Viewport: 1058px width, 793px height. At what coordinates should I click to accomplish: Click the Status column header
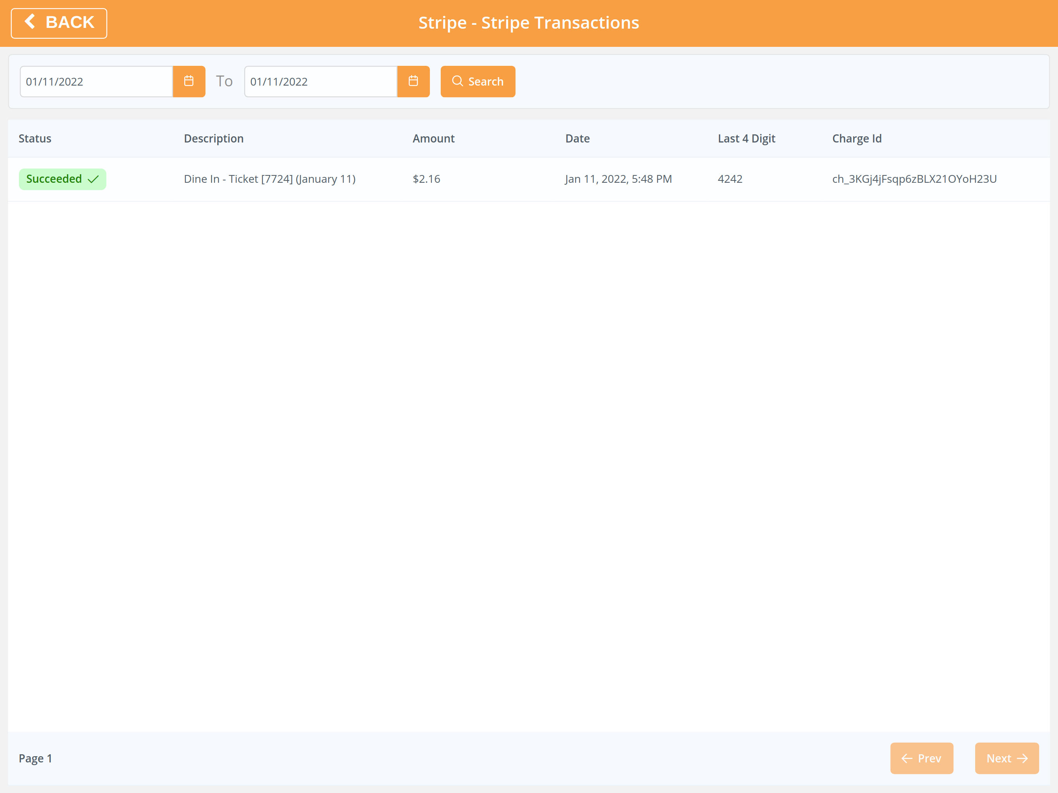(35, 138)
